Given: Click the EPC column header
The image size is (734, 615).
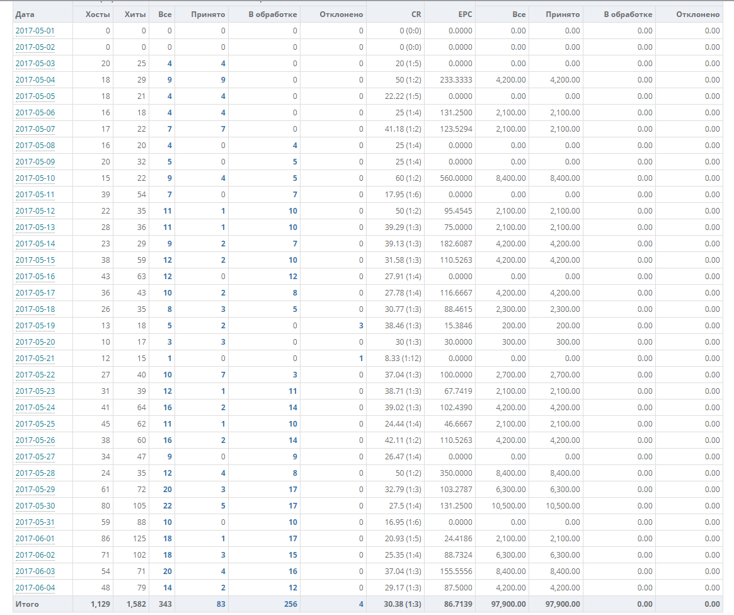Looking at the screenshot, I should pyautogui.click(x=466, y=14).
